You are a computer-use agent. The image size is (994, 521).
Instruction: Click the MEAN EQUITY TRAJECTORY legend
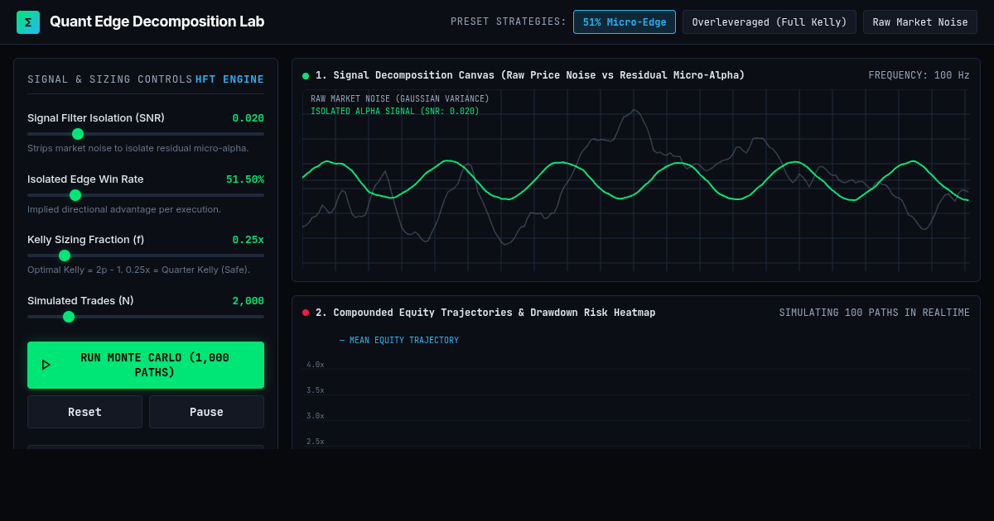(398, 341)
